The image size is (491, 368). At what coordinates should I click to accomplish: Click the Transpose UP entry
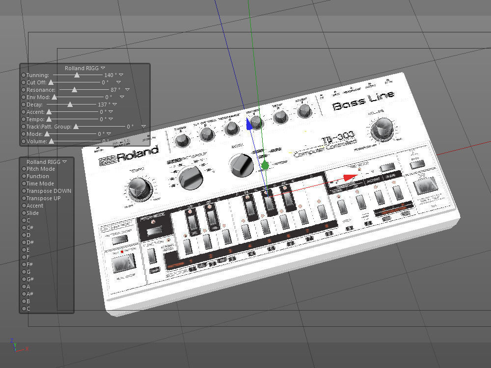[43, 198]
